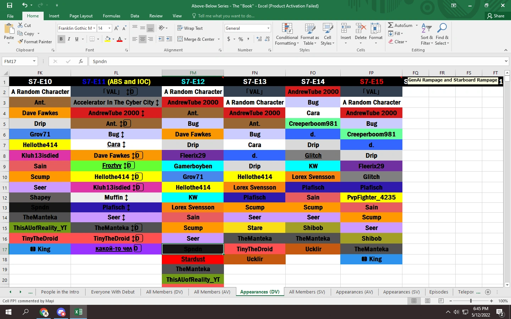Click the Insert cells icon
Image resolution: width=511 pixels, height=319 pixels.
(346, 28)
